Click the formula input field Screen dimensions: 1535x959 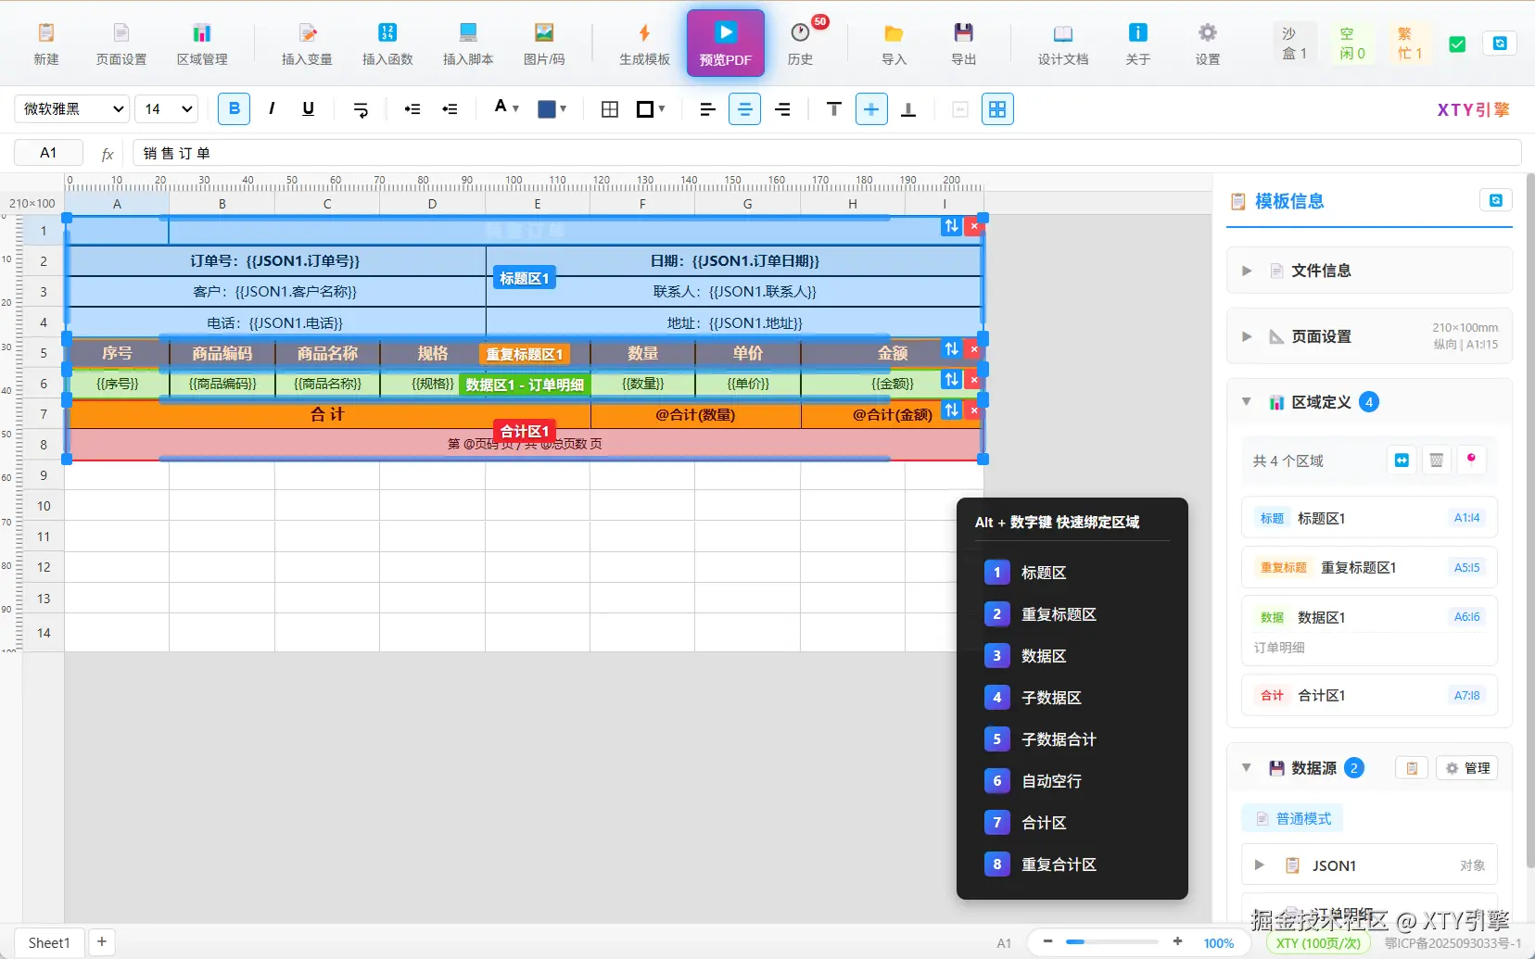827,153
